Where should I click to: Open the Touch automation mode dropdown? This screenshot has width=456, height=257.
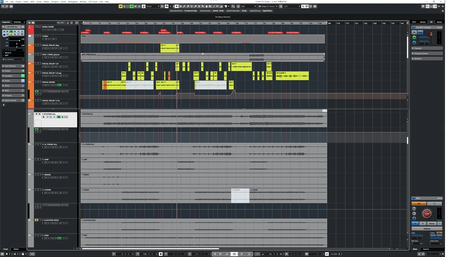tap(153, 6)
